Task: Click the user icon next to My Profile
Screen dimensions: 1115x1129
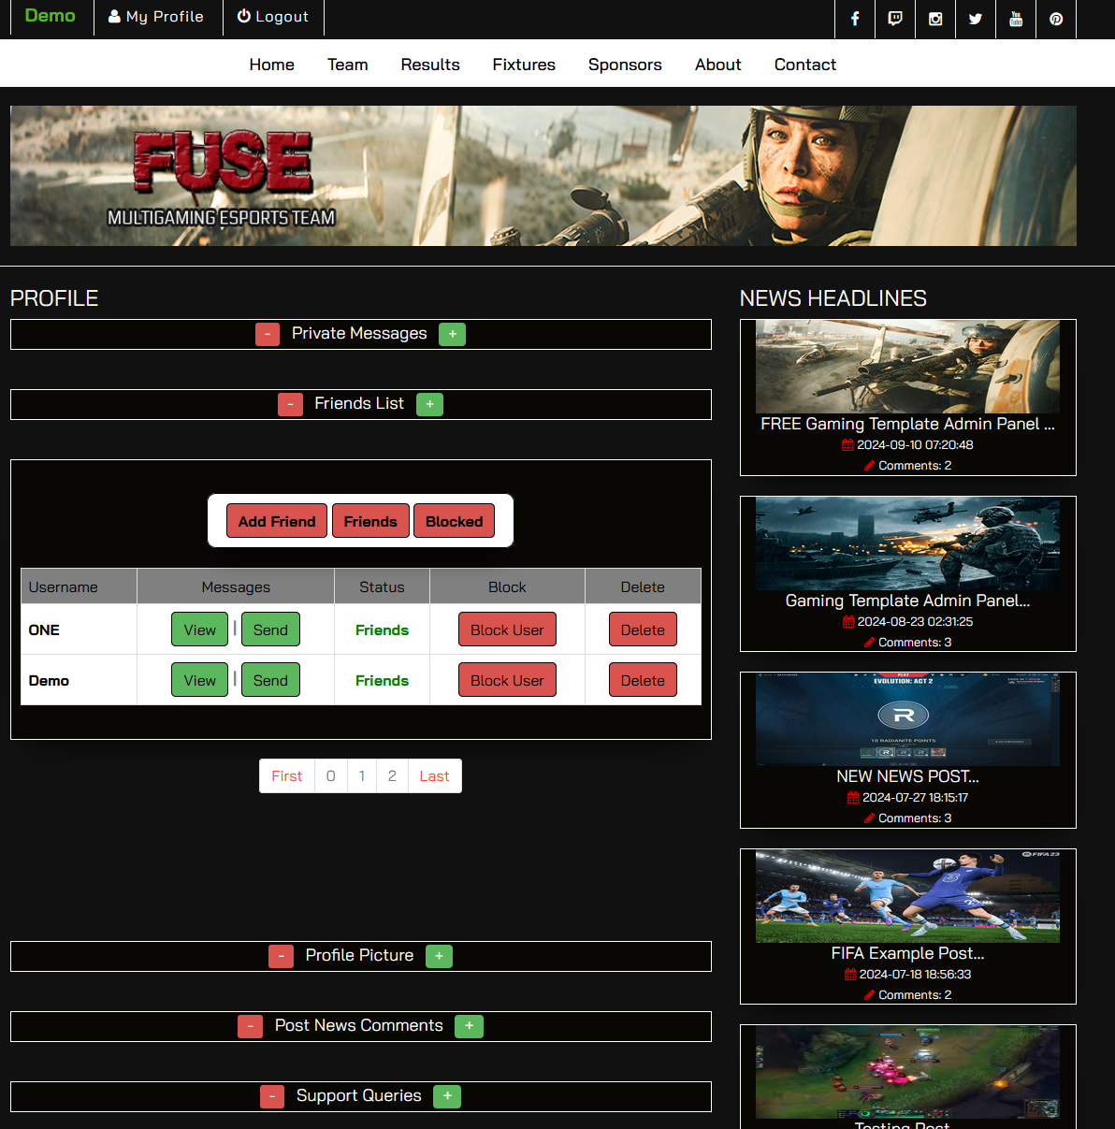Action: point(113,16)
